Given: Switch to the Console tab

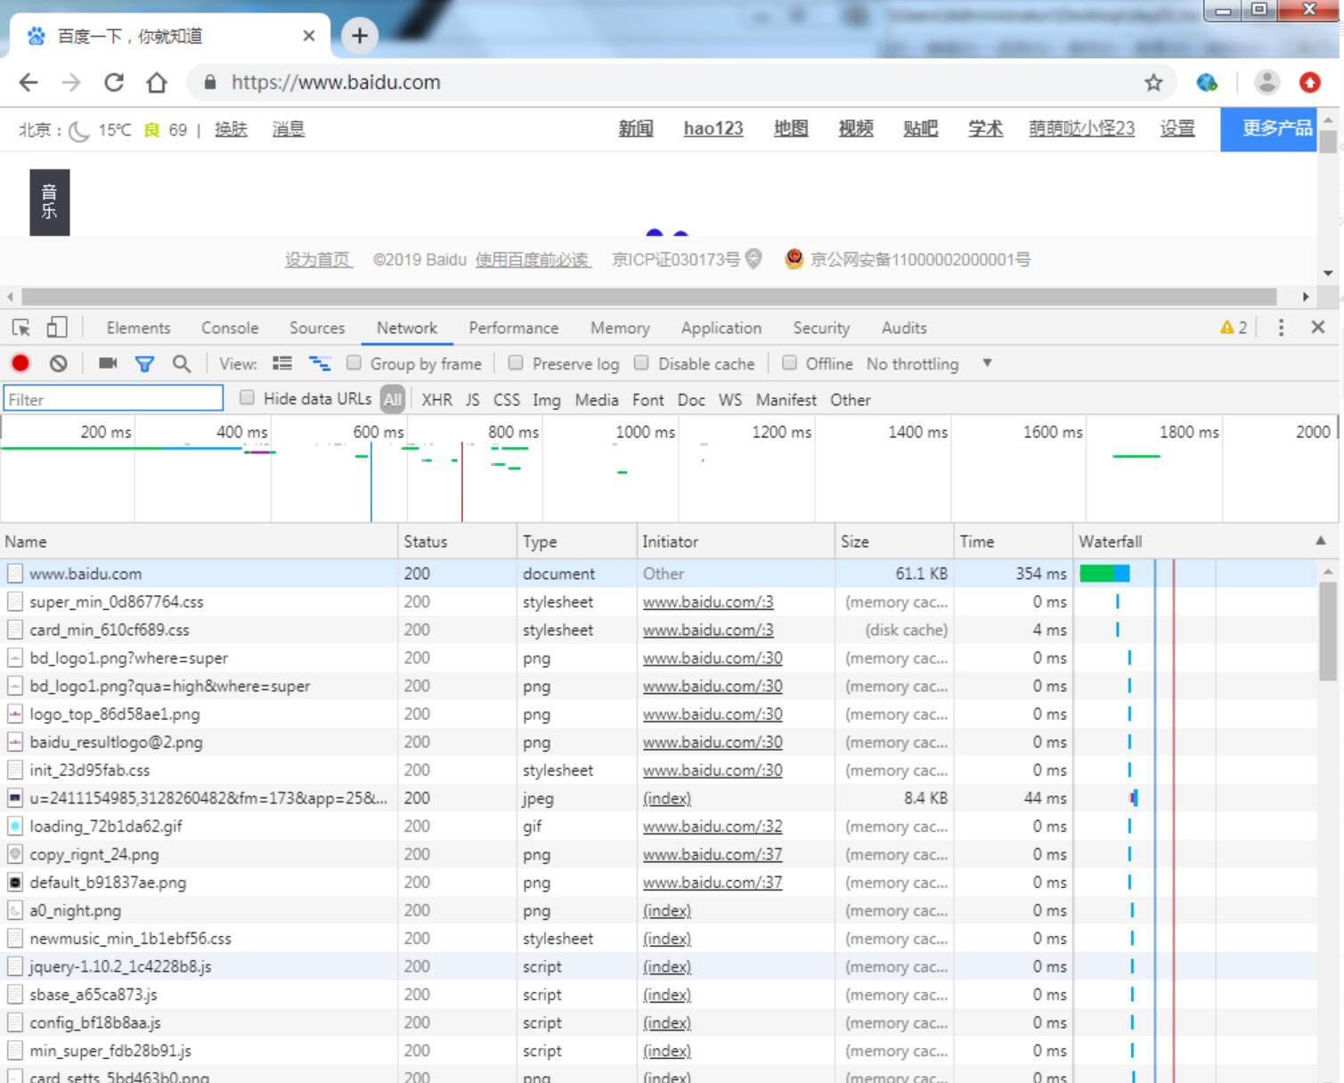Looking at the screenshot, I should pos(230,328).
